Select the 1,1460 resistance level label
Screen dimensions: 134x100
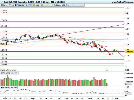4,26
